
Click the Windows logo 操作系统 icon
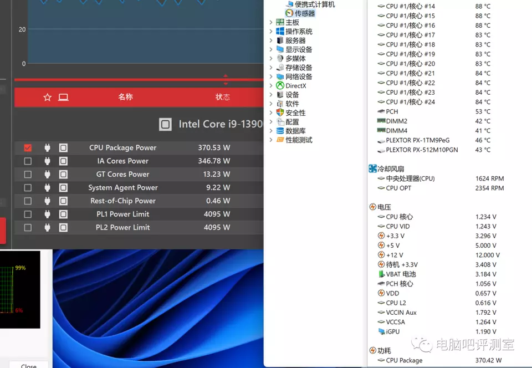pos(280,32)
